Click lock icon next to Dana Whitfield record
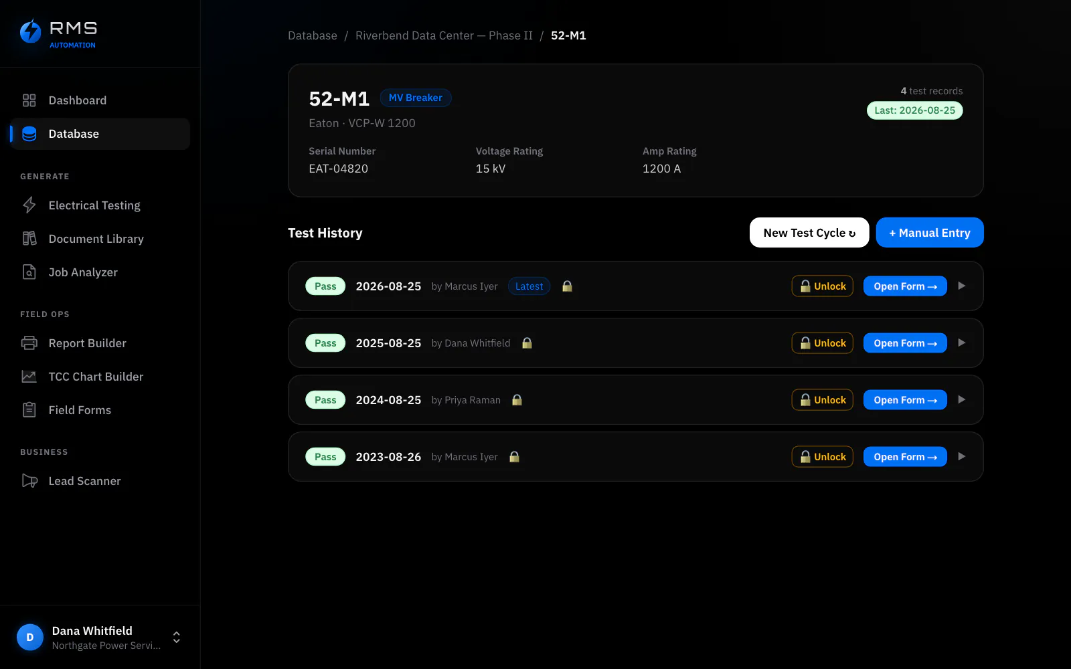 [527, 343]
